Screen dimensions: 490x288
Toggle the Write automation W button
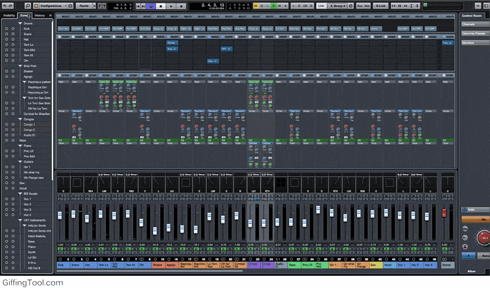(x=279, y=6)
